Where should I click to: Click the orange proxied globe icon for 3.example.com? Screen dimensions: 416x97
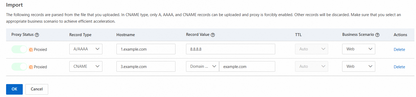pyautogui.click(x=31, y=67)
